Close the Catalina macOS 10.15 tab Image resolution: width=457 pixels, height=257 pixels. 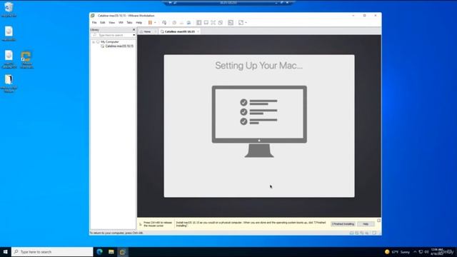coord(199,31)
